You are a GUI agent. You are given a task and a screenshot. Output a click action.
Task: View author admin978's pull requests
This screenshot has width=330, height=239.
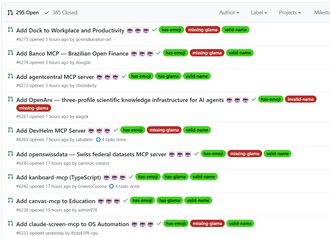(x=88, y=210)
